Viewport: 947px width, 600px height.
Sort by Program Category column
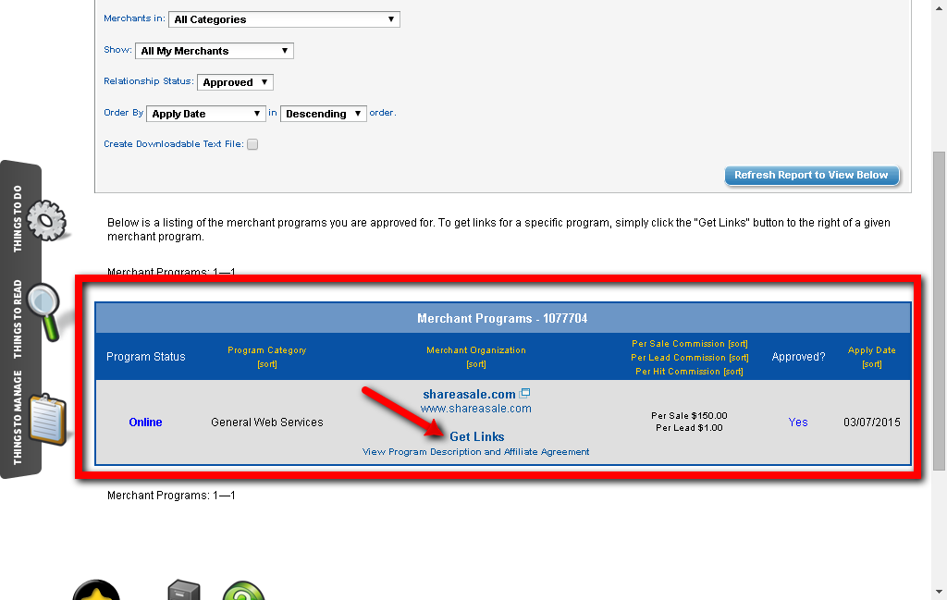pos(266,364)
